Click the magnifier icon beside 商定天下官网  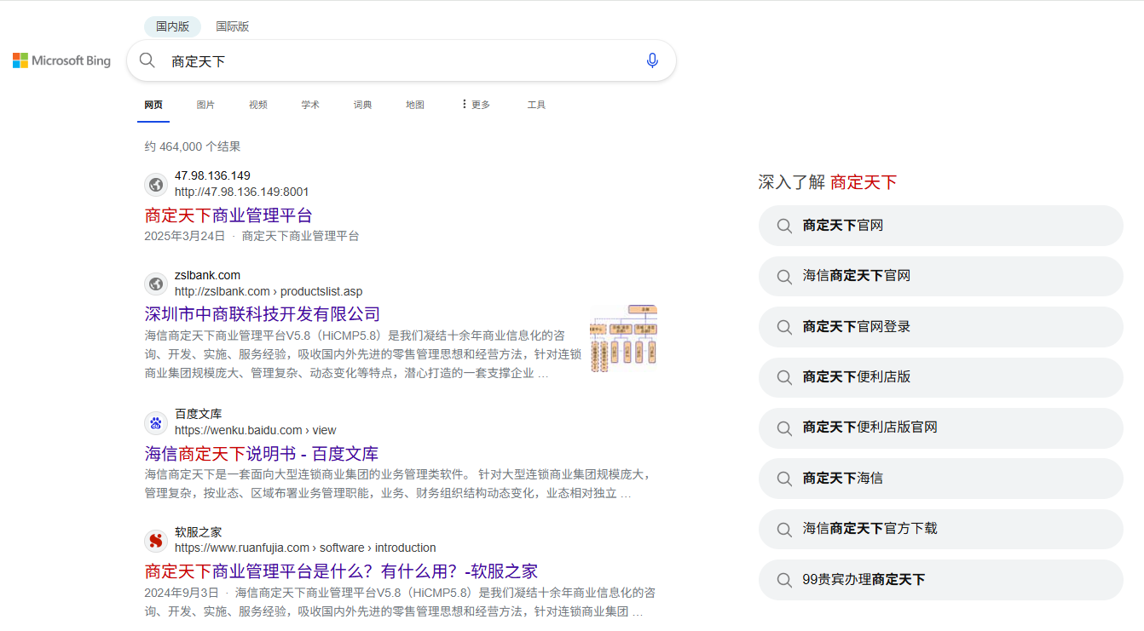tap(784, 225)
